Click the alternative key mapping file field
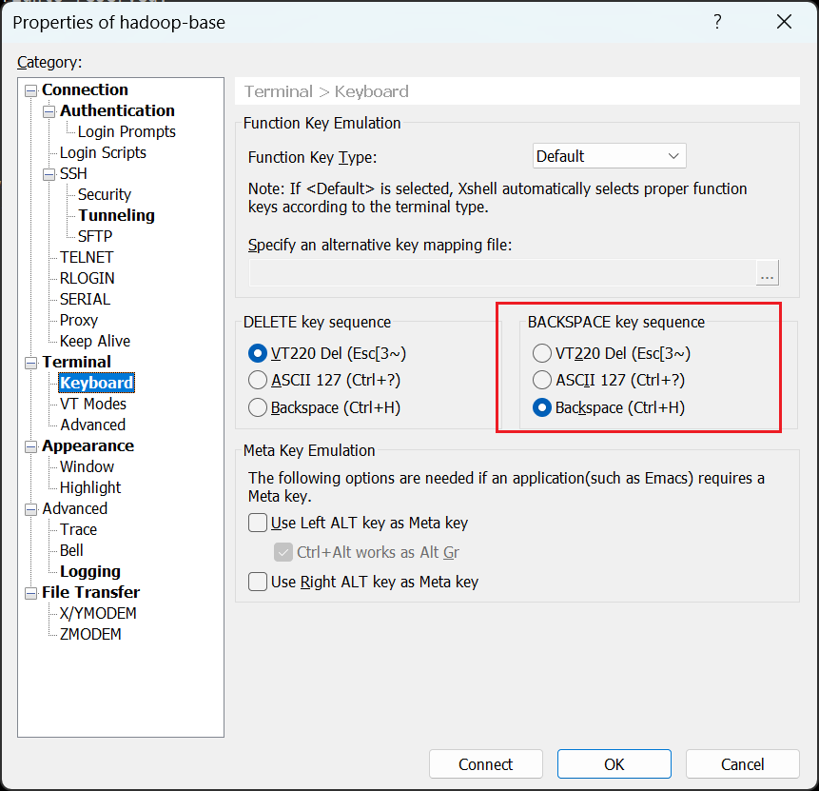 click(x=502, y=273)
